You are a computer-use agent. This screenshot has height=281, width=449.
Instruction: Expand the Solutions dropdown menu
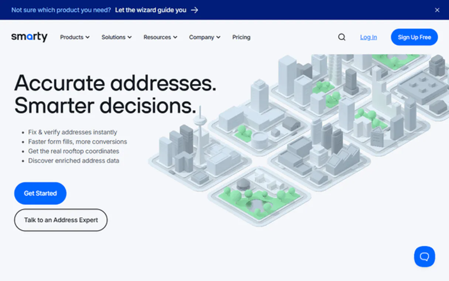point(116,37)
